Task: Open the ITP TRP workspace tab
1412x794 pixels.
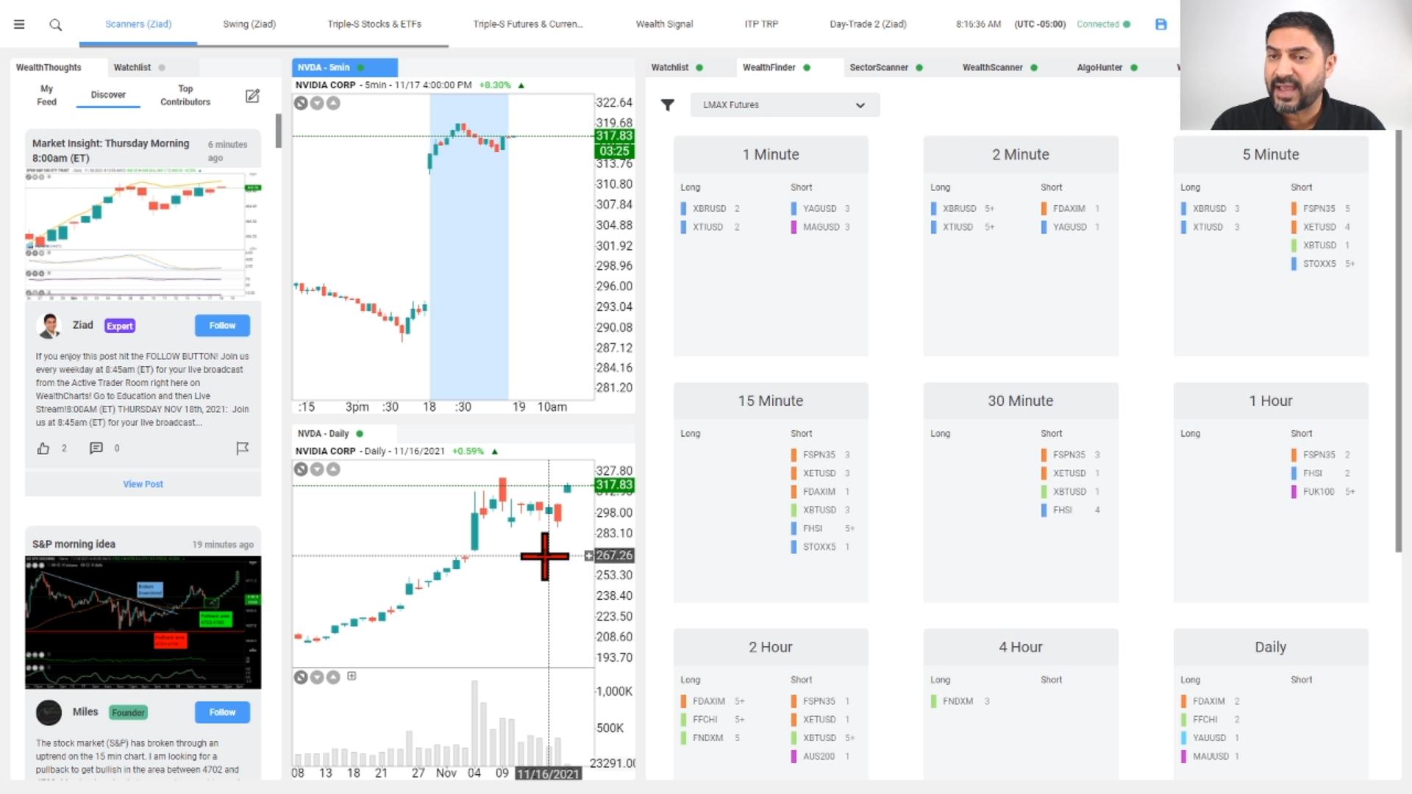Action: (x=761, y=24)
